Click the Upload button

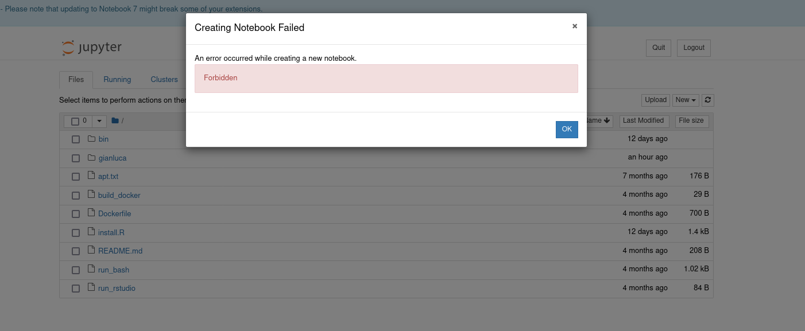tap(655, 100)
